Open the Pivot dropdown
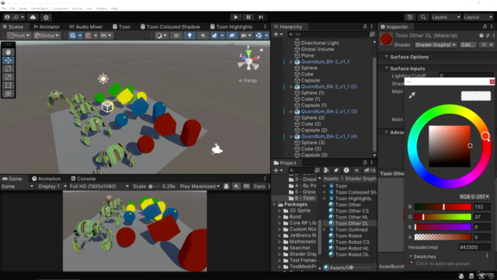This screenshot has width=497, height=280. [x=19, y=36]
